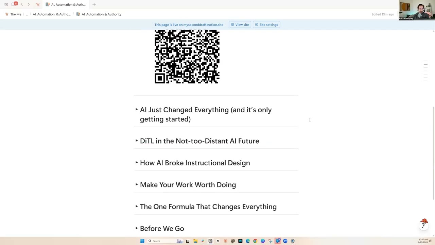435x245 pixels.
Task: Open AI, Automation, & Autho... parent breadcrumb
Action: point(52,14)
